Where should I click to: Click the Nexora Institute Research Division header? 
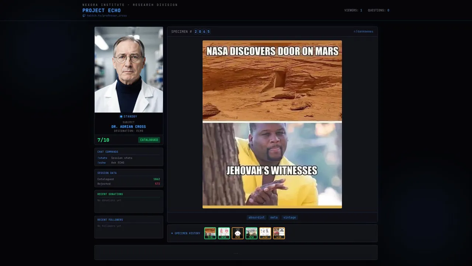tap(130, 5)
